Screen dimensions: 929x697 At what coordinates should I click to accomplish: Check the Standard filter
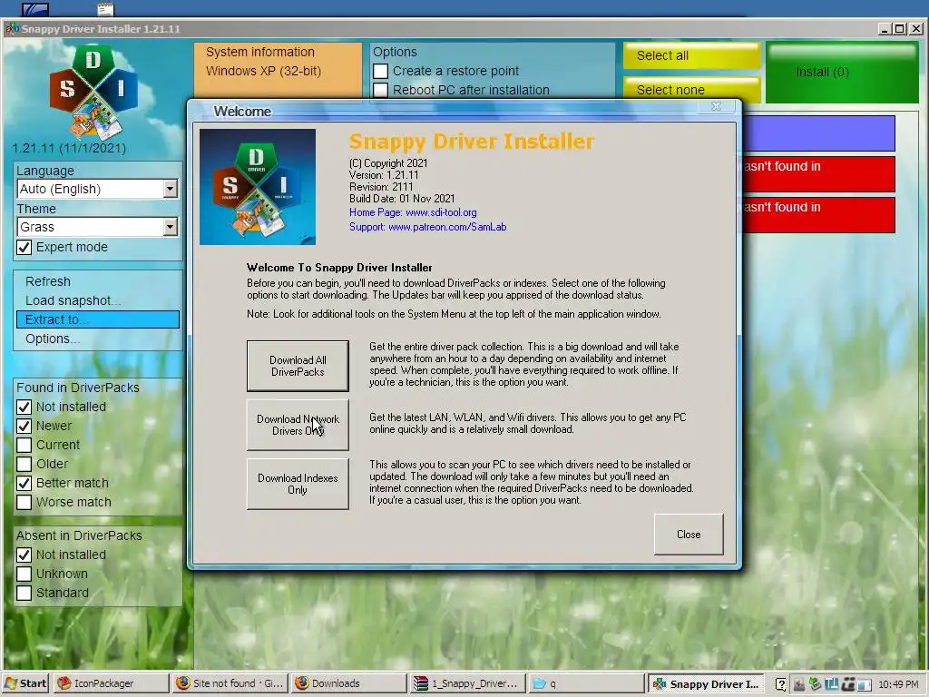pyautogui.click(x=24, y=593)
